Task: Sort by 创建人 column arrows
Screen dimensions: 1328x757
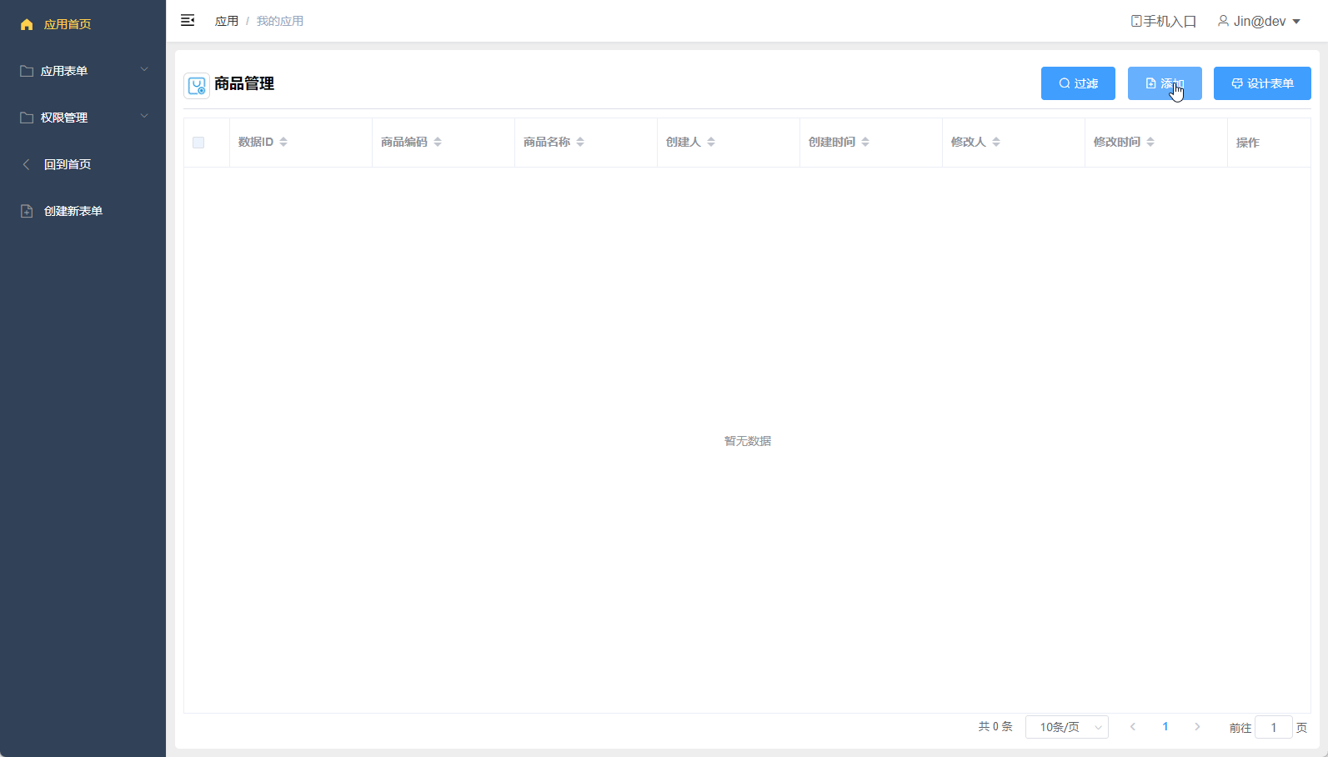Action: pyautogui.click(x=711, y=142)
